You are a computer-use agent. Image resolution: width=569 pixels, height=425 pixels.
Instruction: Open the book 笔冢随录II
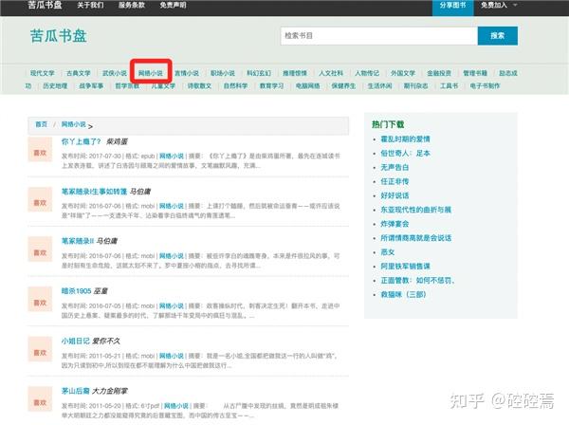click(x=78, y=241)
